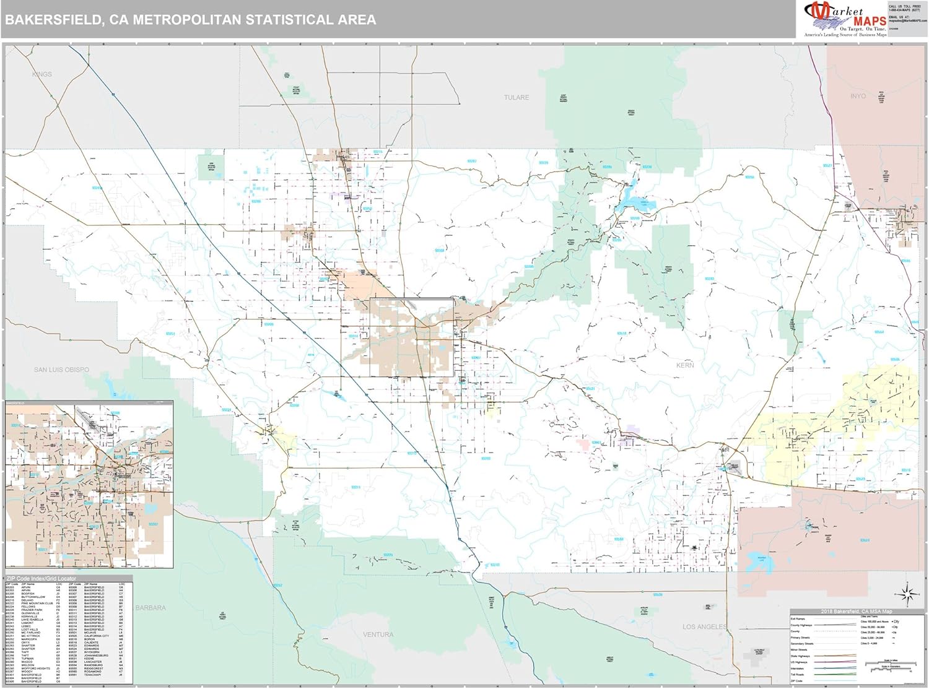Viewport: 929px width, 689px height.
Task: Click the TULARE county label
Action: (516, 98)
